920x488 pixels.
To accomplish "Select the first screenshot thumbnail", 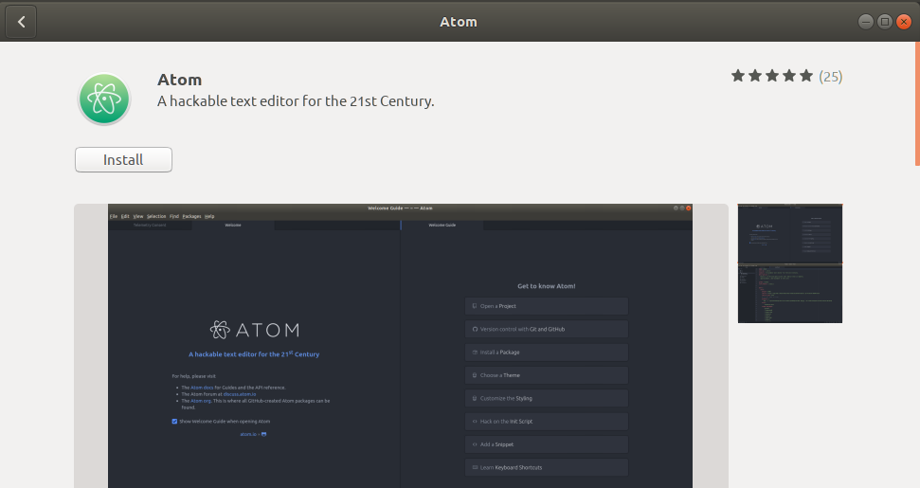I will (789, 233).
